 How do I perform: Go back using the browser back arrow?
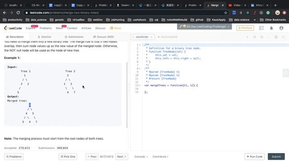(x=5, y=13)
